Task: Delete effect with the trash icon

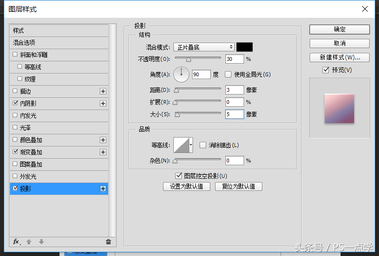Action: pyautogui.click(x=108, y=242)
